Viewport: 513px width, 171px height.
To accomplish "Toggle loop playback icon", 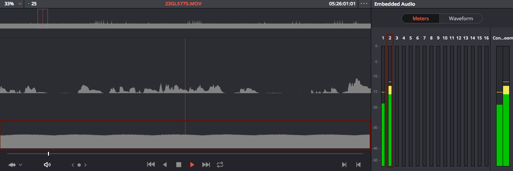I will [220, 164].
